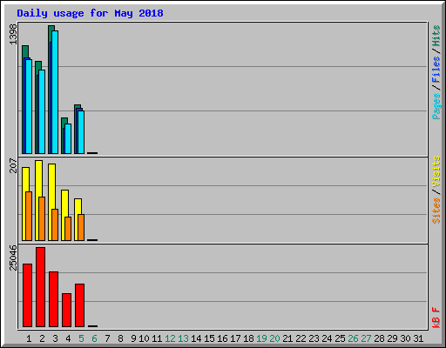
Task: Click day label 10 on the x-axis
Action: [144, 338]
